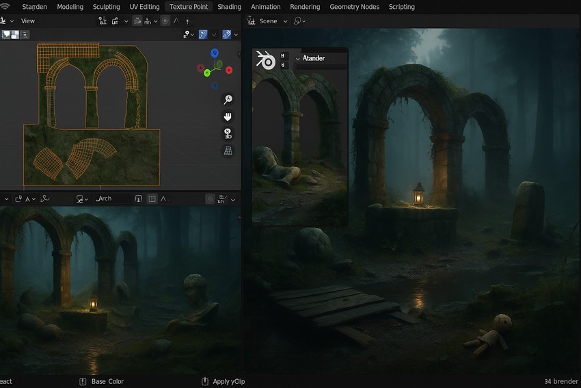Click Base Color in the status bar
581x388 pixels.
click(x=107, y=381)
